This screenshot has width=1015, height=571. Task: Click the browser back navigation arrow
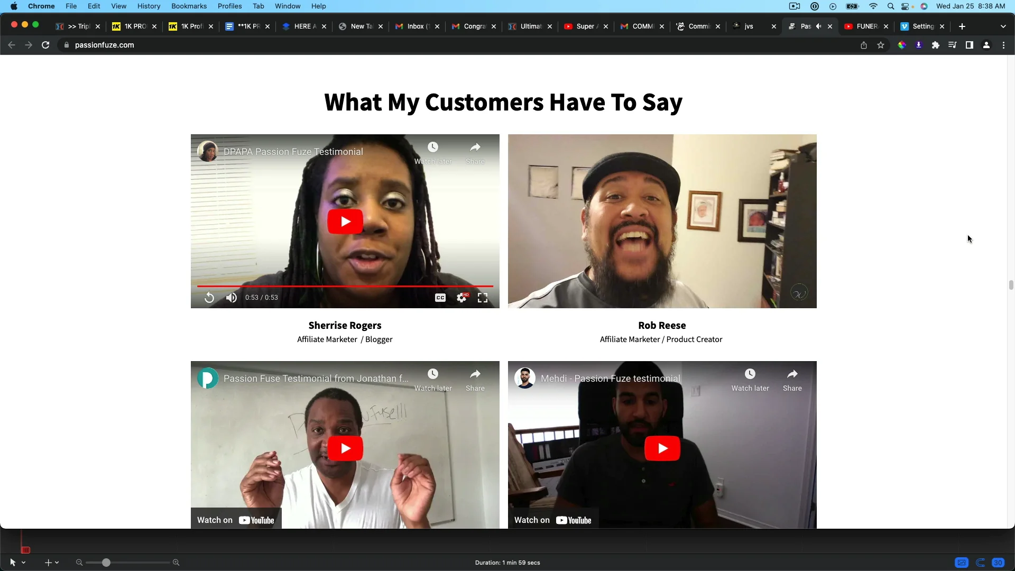click(x=12, y=45)
